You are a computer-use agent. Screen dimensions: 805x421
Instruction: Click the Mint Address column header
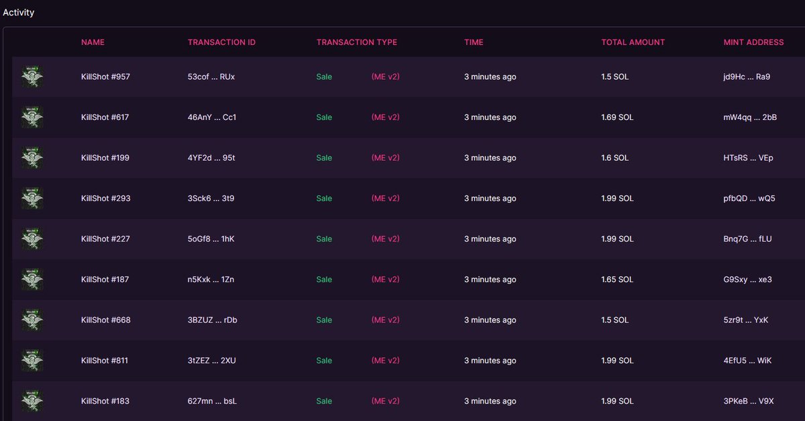753,42
